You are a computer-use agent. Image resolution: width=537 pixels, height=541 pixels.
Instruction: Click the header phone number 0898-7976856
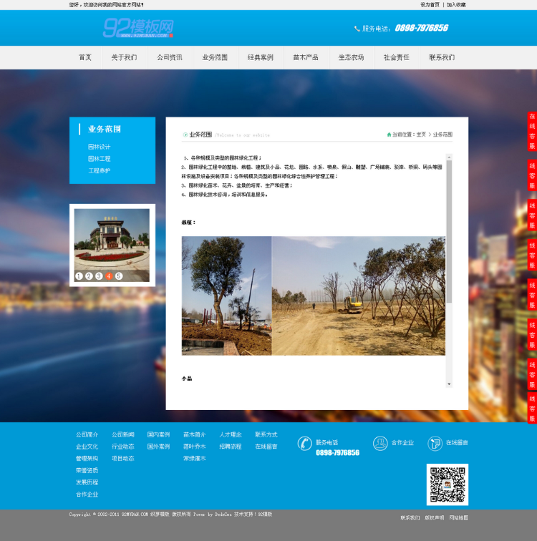422,28
